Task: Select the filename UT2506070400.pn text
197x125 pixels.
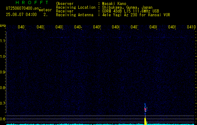Action: click(22, 8)
